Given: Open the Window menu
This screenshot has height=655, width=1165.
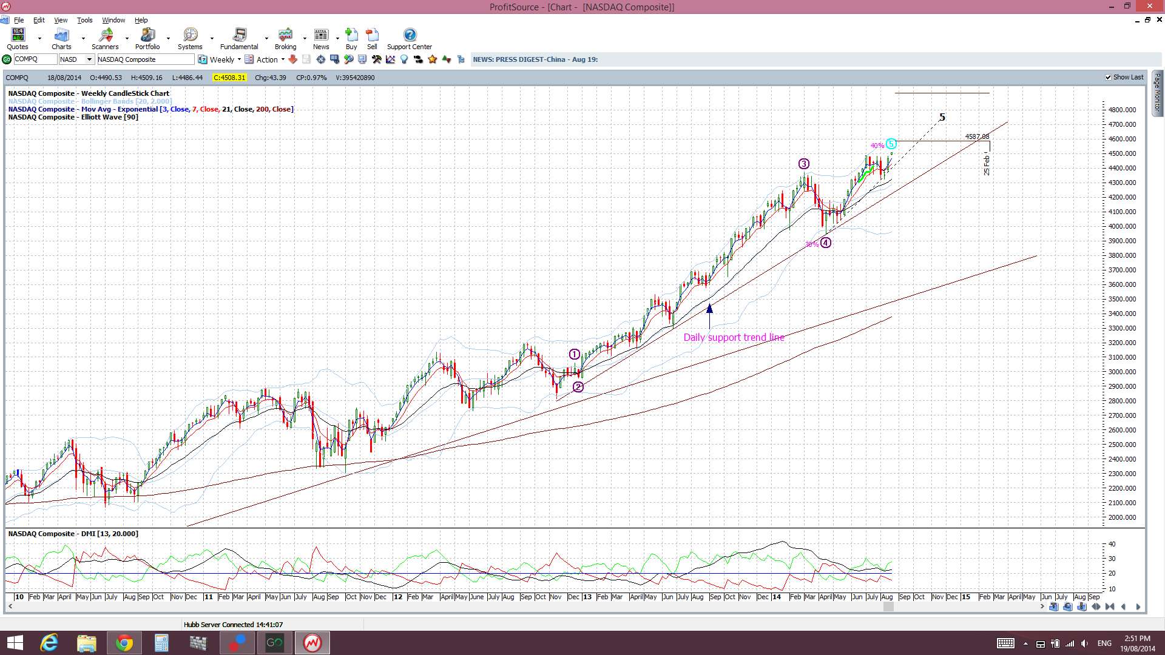Looking at the screenshot, I should [x=113, y=20].
